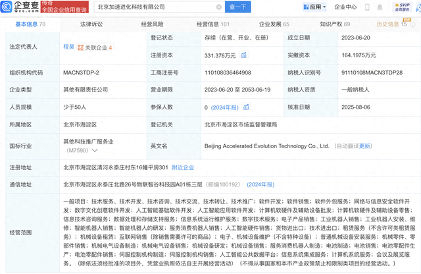Image resolution: width=421 pixels, height=274 pixels.
Task: Open 企业中心 link in header
Action: point(345,7)
